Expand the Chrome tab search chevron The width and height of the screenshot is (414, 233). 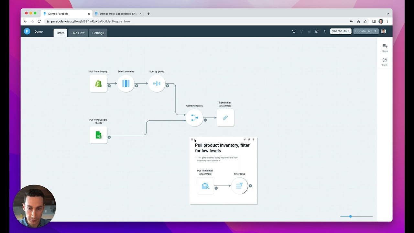click(x=387, y=14)
